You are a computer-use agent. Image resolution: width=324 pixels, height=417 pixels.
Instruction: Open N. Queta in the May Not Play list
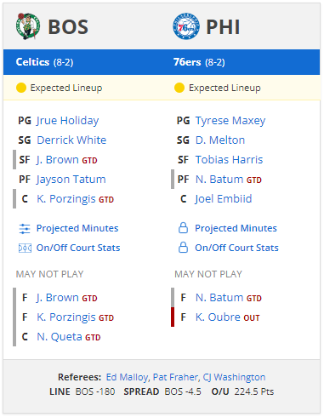click(x=60, y=337)
